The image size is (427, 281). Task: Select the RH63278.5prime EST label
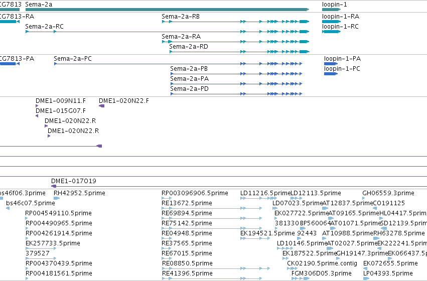tap(399, 233)
